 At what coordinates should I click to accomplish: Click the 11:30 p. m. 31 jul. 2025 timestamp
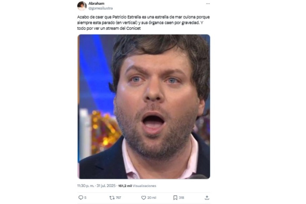tap(96, 186)
